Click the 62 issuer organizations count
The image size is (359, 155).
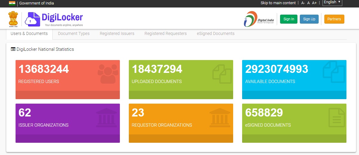[x=25, y=113]
